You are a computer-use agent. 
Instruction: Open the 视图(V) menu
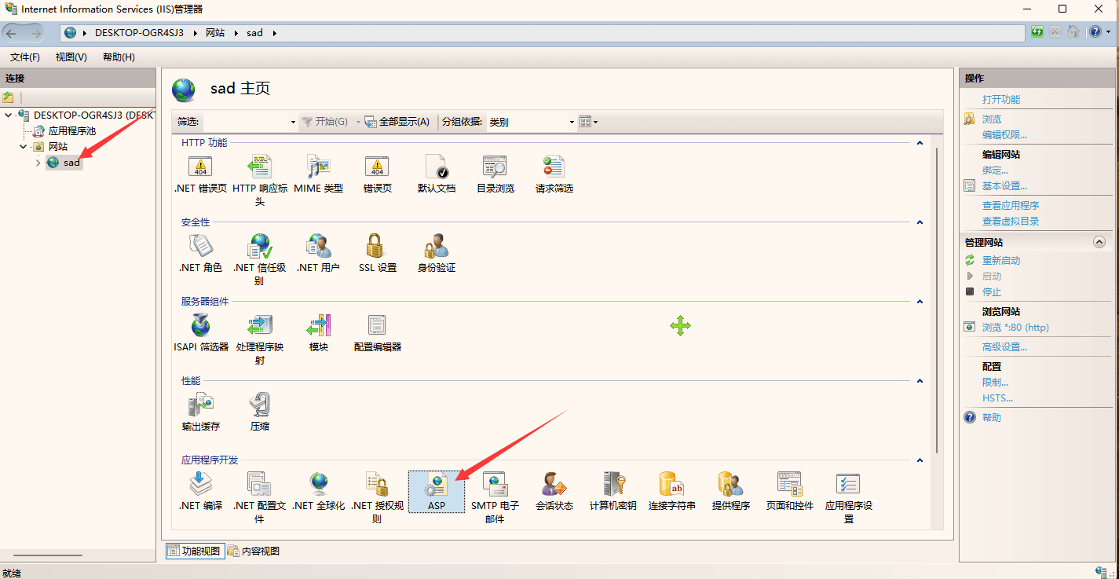pos(71,57)
